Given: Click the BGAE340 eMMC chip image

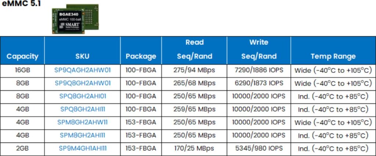Looking at the screenshot, I should tap(75, 19).
